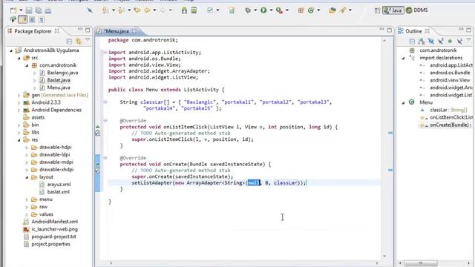Open Package Explorer view menu triangle
Image resolution: width=475 pixels, height=267 pixels.
coord(88,39)
